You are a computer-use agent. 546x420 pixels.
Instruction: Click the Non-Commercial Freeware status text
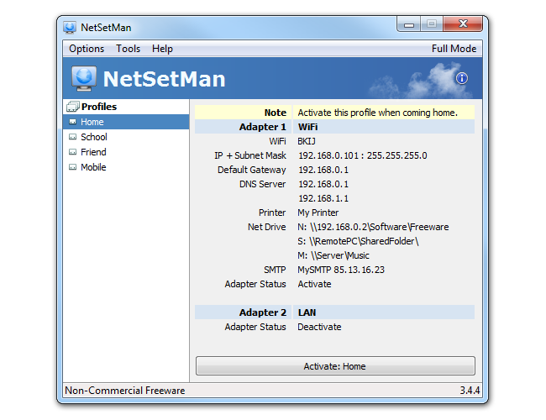click(x=124, y=391)
